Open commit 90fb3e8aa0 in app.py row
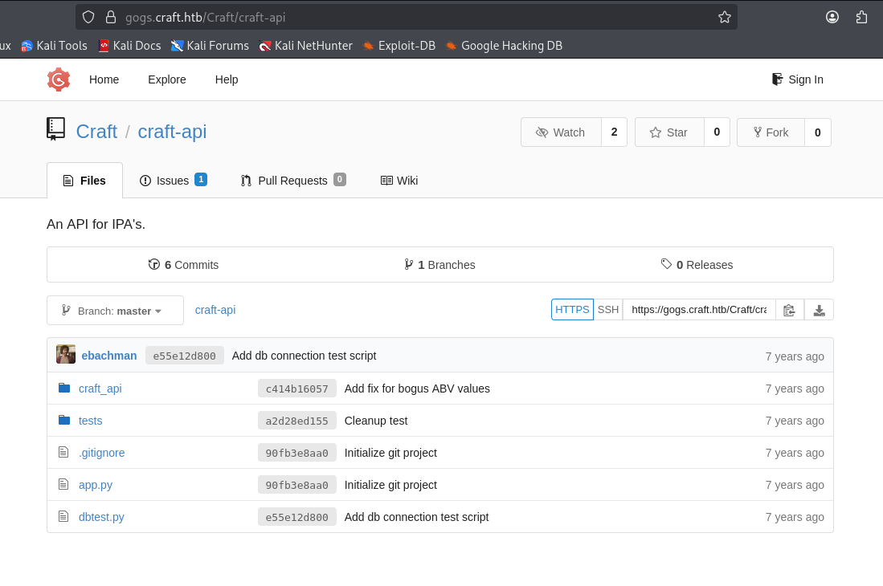 point(296,485)
